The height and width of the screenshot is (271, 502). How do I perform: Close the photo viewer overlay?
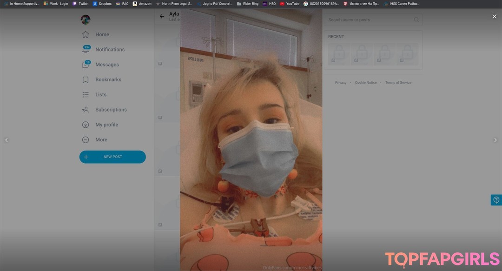[x=494, y=16]
